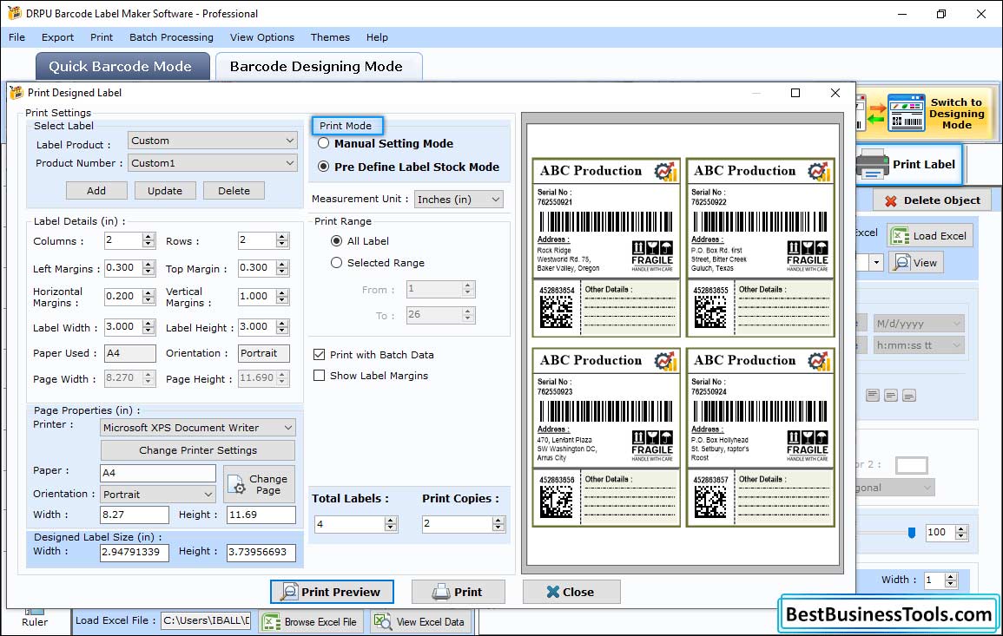Click the Delete label button
The width and height of the screenshot is (1003, 636).
point(234,191)
